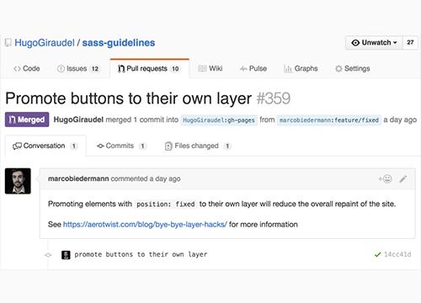Select the Commits tab
Screen dimensions: 421x303
[121, 146]
